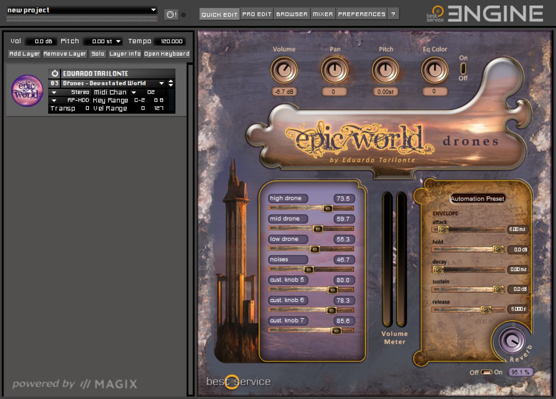Click the Vel Range 127 value
Screen dimensions: 556x399
click(159, 108)
